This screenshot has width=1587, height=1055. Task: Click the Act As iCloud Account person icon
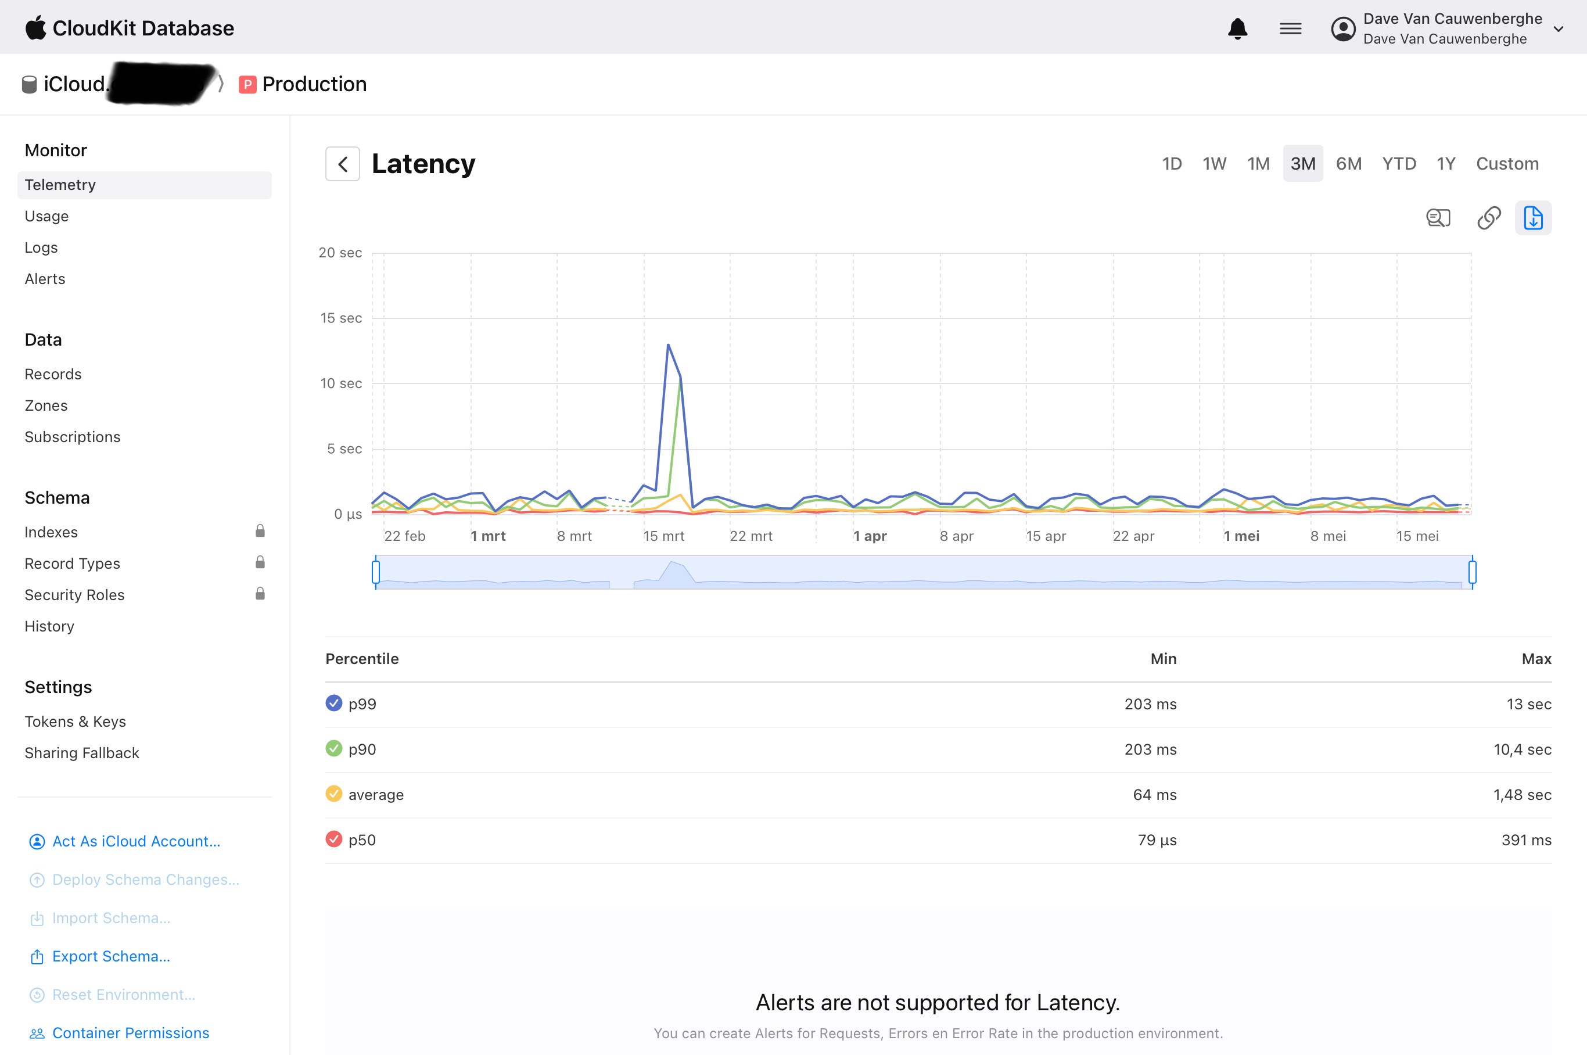[x=37, y=842]
